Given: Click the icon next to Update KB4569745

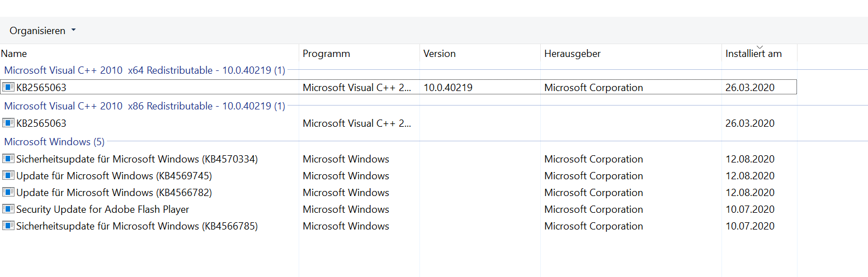Looking at the screenshot, I should [x=8, y=176].
